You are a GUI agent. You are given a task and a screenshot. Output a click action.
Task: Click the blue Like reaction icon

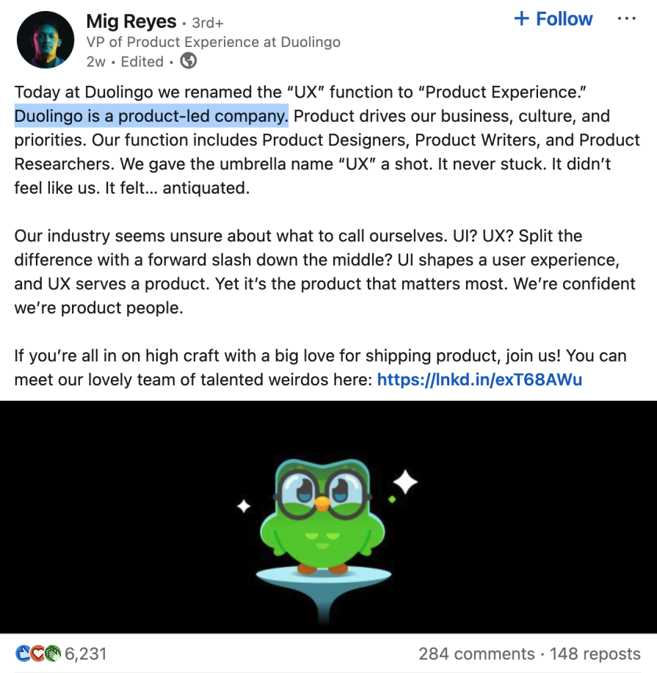(x=23, y=653)
